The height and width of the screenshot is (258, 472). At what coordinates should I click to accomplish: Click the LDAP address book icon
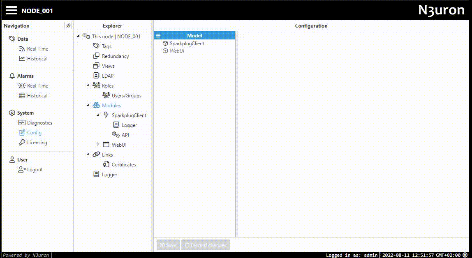pyautogui.click(x=96, y=76)
